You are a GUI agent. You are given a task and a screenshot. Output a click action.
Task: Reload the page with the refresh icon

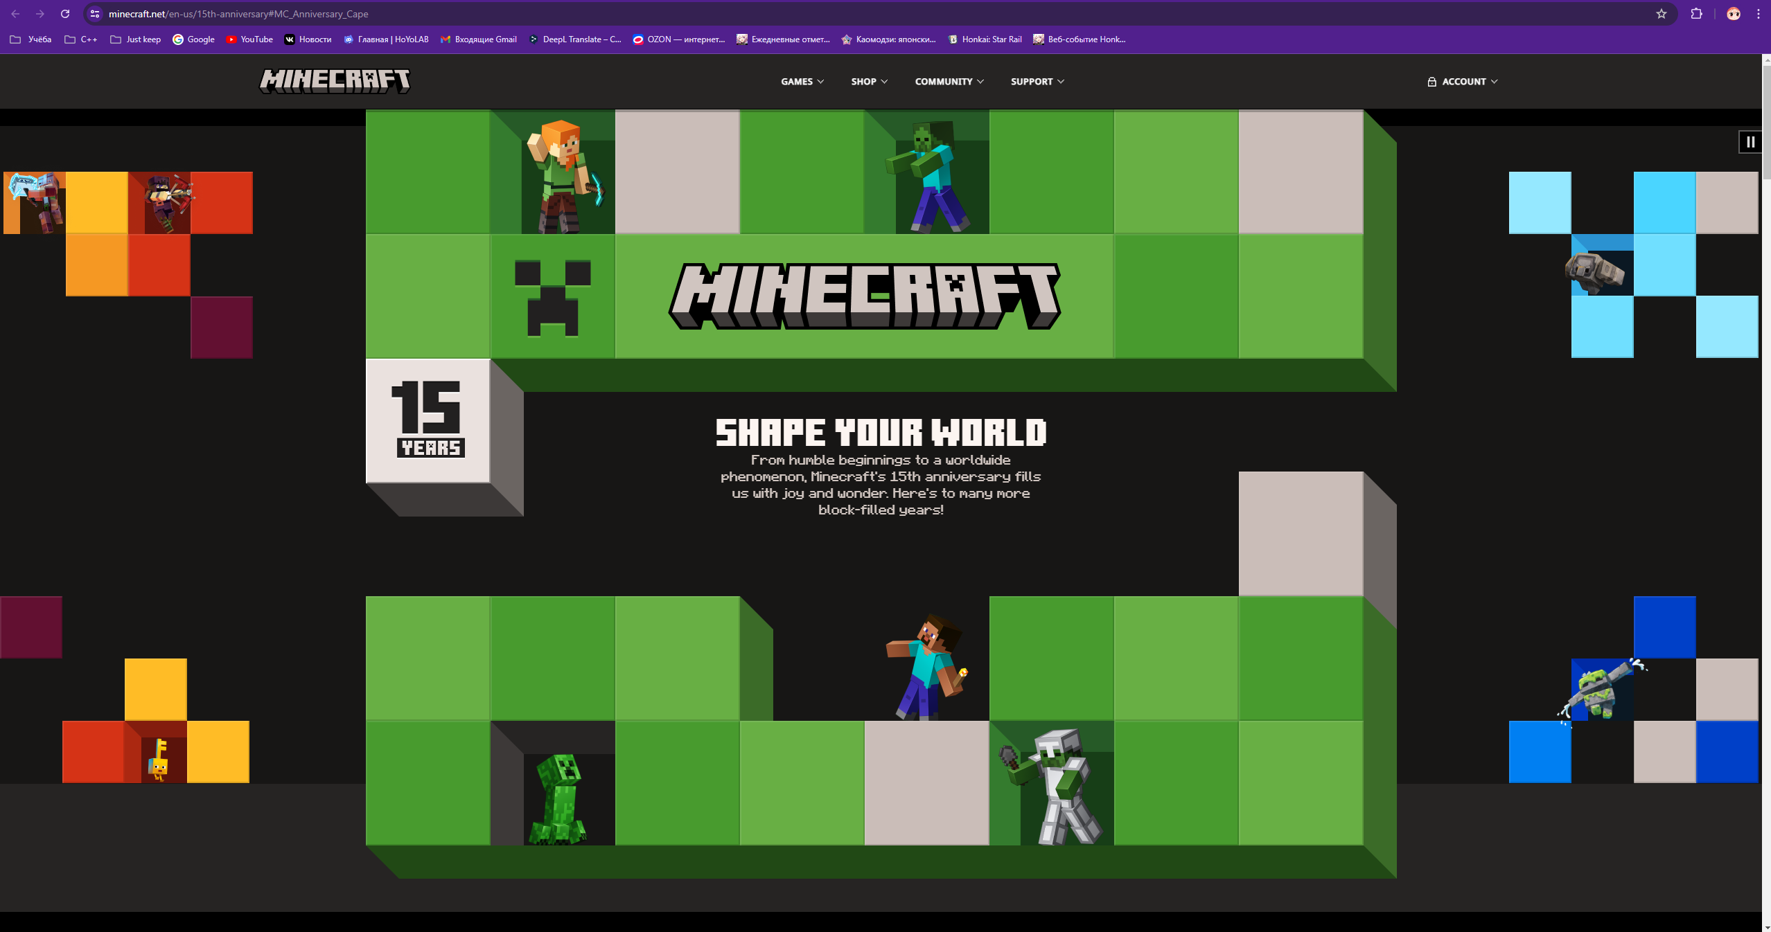tap(65, 14)
